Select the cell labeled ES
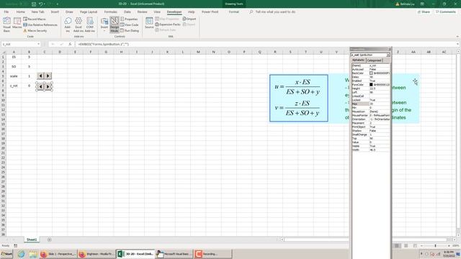Viewport: 461px width, 259px height. [x=14, y=57]
